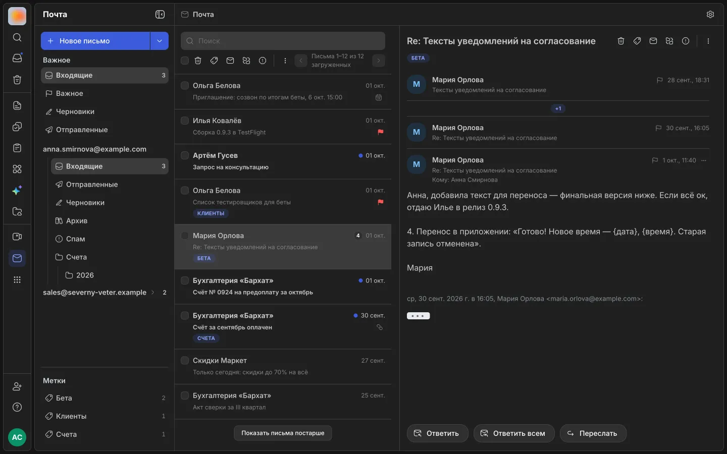
Task: Expand the +1 collapsed messages in thread
Action: click(558, 108)
